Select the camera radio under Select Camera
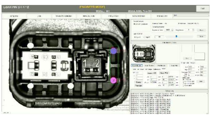 point(134,24)
